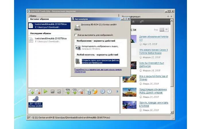Screen dimensions: 201x129
Task: Click the orange Burn disc icon
Action: [95, 91]
